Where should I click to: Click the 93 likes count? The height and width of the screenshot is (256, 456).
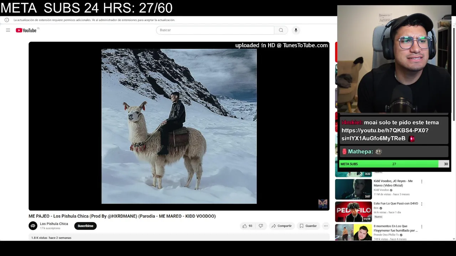pos(250,226)
